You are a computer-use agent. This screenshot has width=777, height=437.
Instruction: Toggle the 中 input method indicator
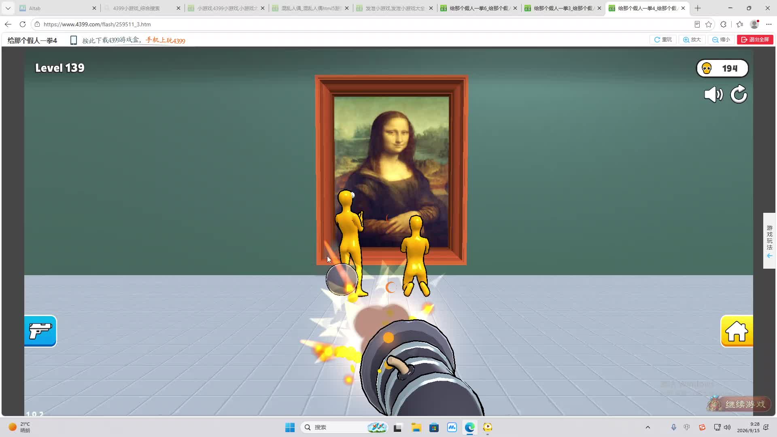pyautogui.click(x=687, y=427)
